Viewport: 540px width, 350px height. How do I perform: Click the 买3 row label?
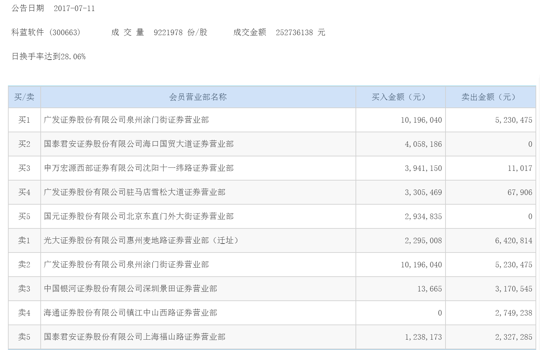point(24,168)
